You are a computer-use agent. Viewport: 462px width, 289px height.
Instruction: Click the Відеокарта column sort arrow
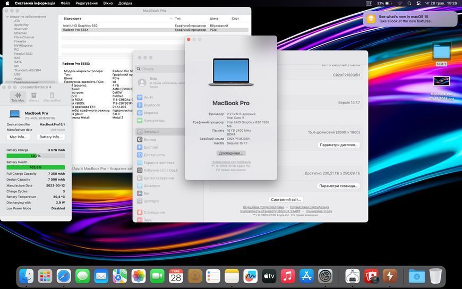pos(171,19)
